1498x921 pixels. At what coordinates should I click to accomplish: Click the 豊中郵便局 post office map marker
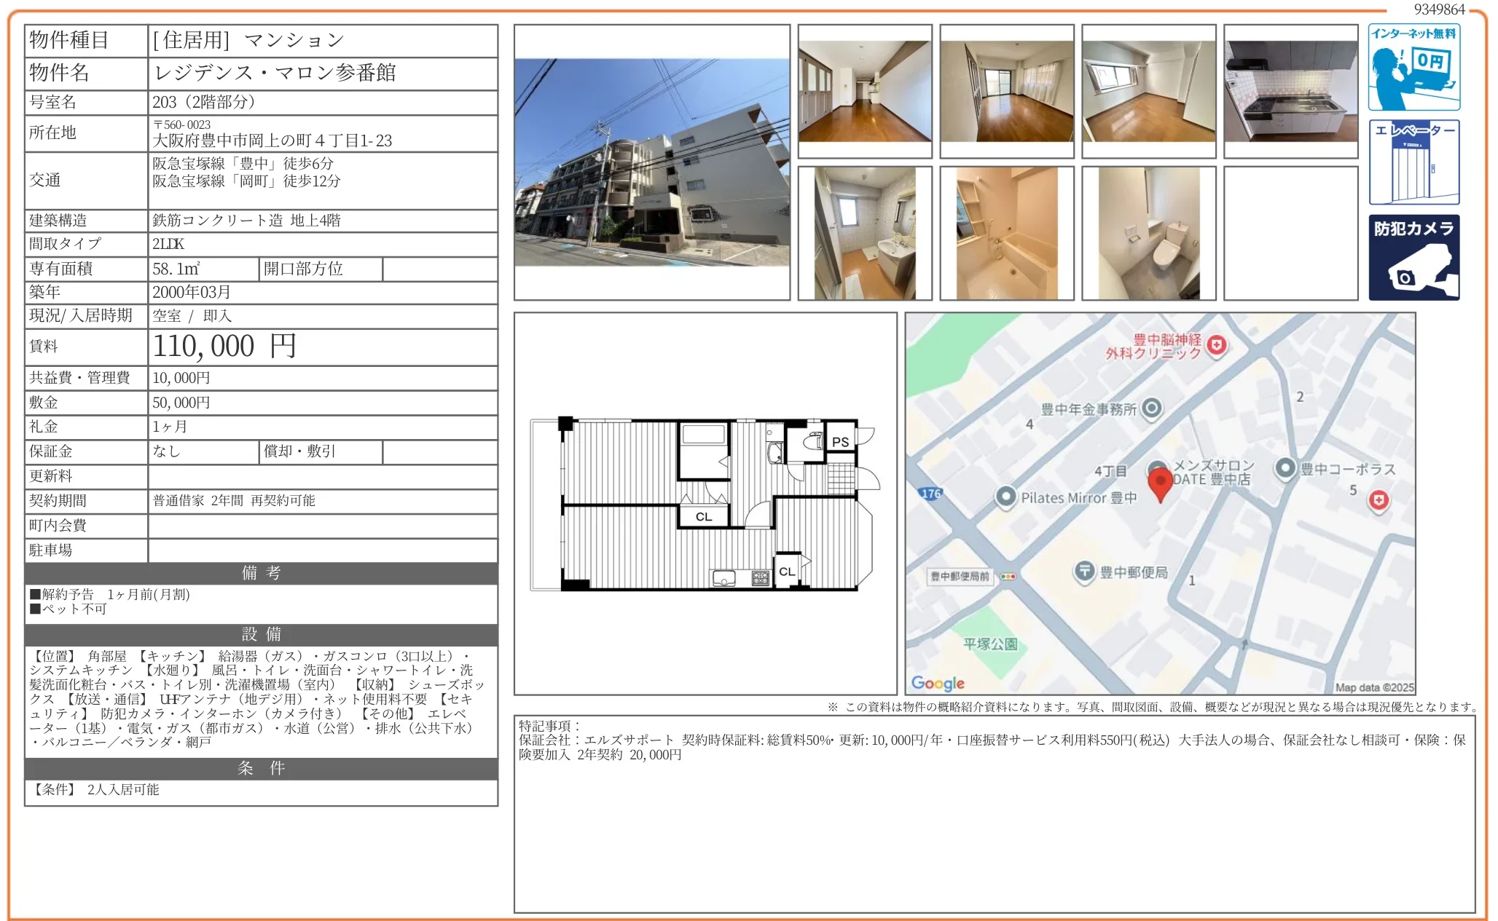click(1084, 572)
